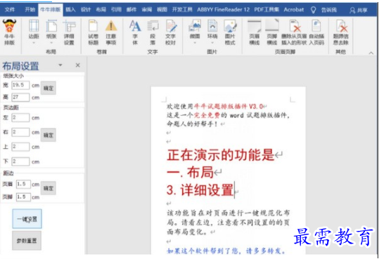Screen dimensions: 379x259
Task: Click the left margin 左 field
Action: coord(20,117)
